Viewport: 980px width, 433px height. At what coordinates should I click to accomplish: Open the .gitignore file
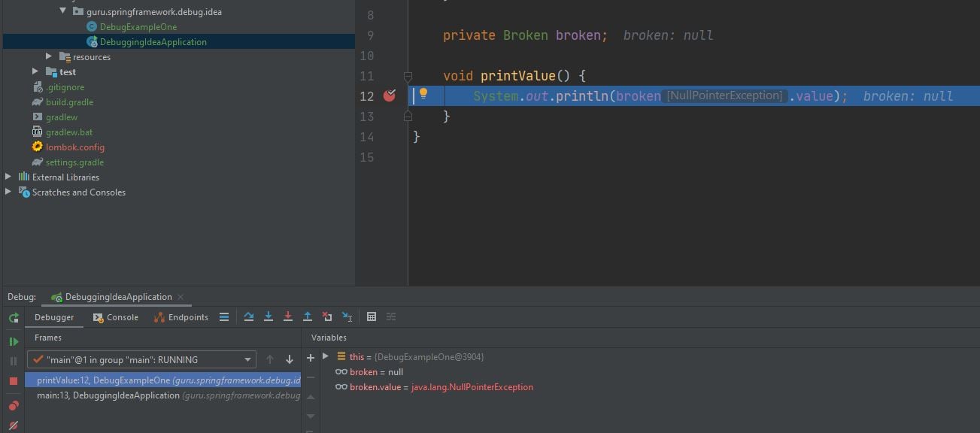[x=65, y=87]
